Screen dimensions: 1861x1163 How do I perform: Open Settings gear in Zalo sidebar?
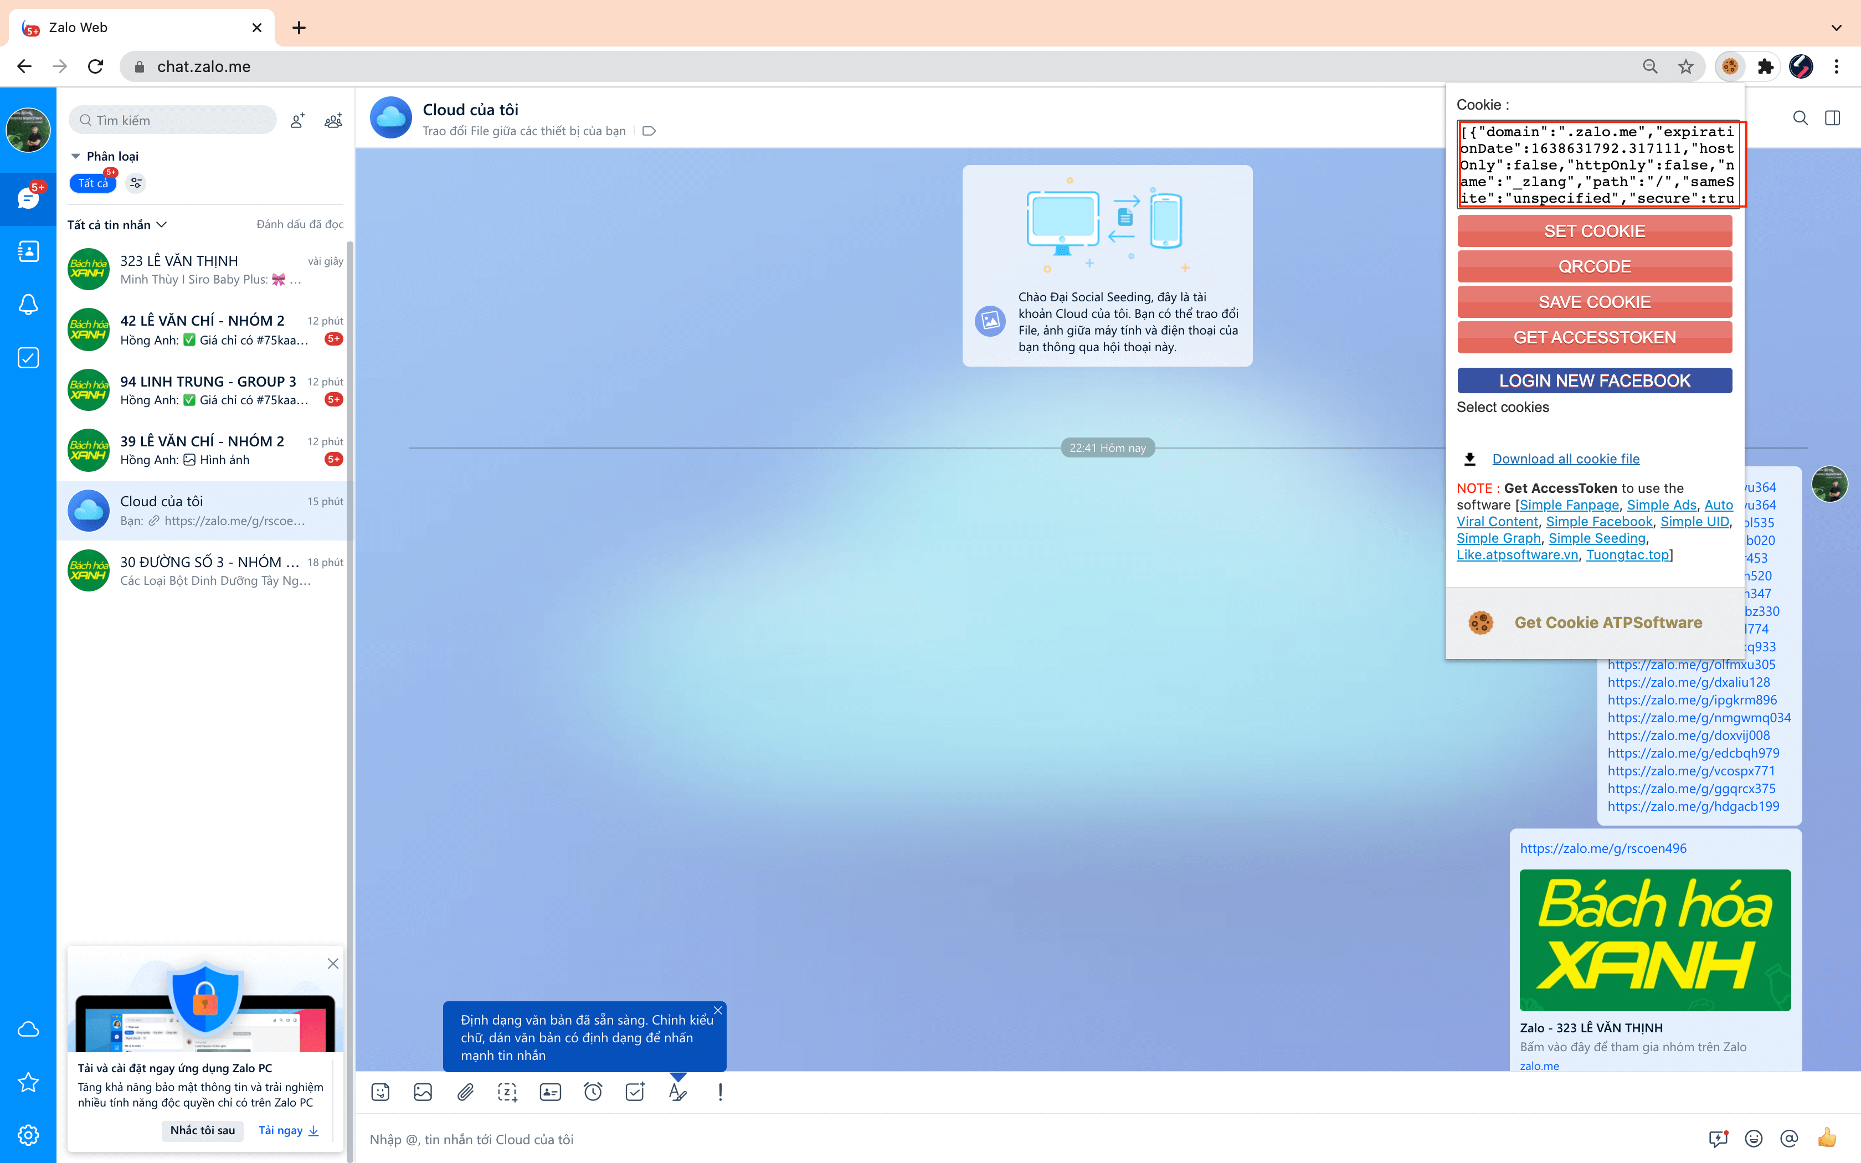tap(28, 1135)
